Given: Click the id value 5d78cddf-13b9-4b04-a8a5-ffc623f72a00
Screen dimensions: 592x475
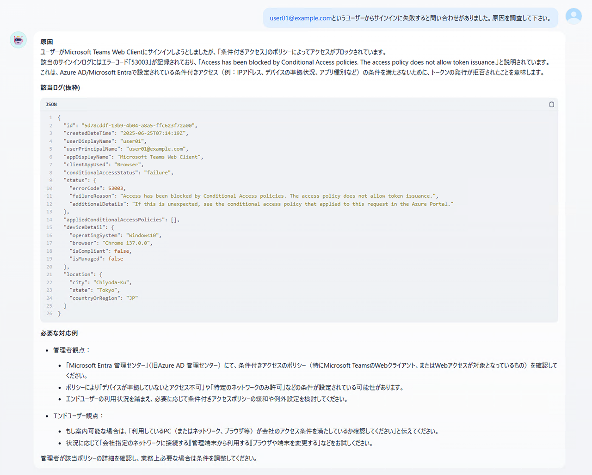Looking at the screenshot, I should click(x=139, y=125).
